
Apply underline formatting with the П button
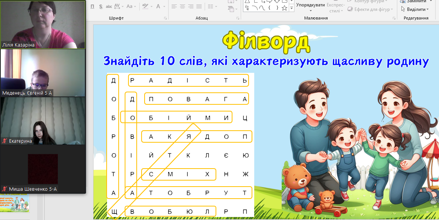pyautogui.click(x=93, y=6)
